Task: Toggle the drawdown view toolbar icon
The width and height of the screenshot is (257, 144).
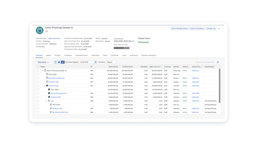Action: coord(63,62)
